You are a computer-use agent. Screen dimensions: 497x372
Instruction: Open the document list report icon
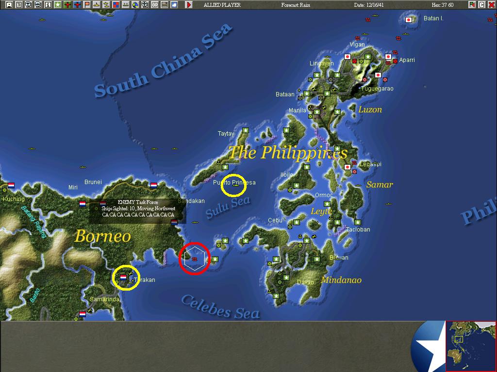tap(19, 5)
